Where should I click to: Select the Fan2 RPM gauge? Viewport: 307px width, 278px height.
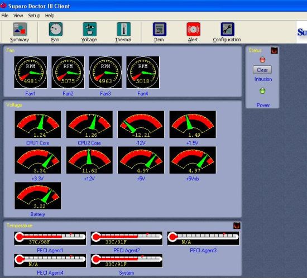click(x=68, y=72)
